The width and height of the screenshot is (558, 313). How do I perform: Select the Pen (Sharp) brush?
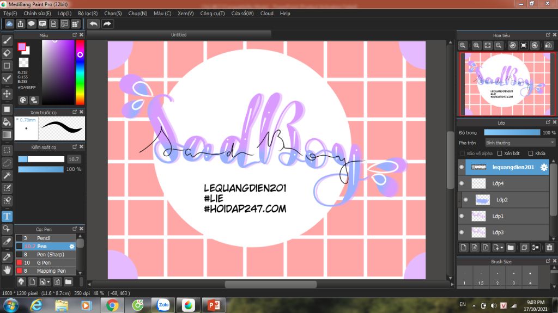46,254
